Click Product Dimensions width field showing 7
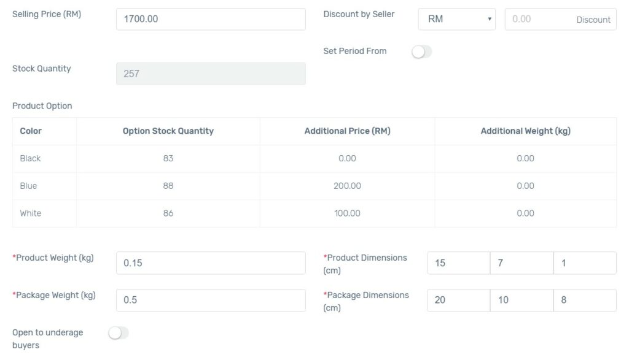 [522, 263]
